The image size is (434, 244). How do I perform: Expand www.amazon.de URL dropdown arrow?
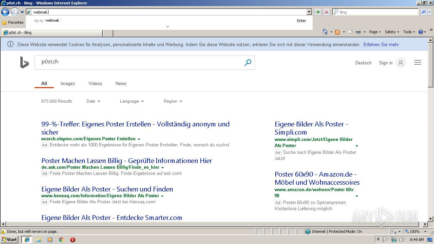coord(357,196)
